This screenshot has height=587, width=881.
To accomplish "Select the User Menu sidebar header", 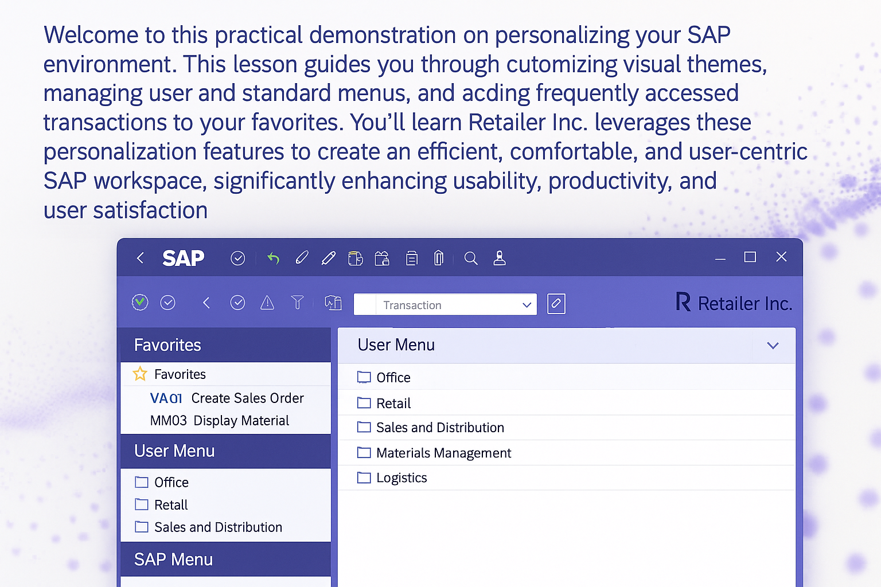I will [x=225, y=451].
